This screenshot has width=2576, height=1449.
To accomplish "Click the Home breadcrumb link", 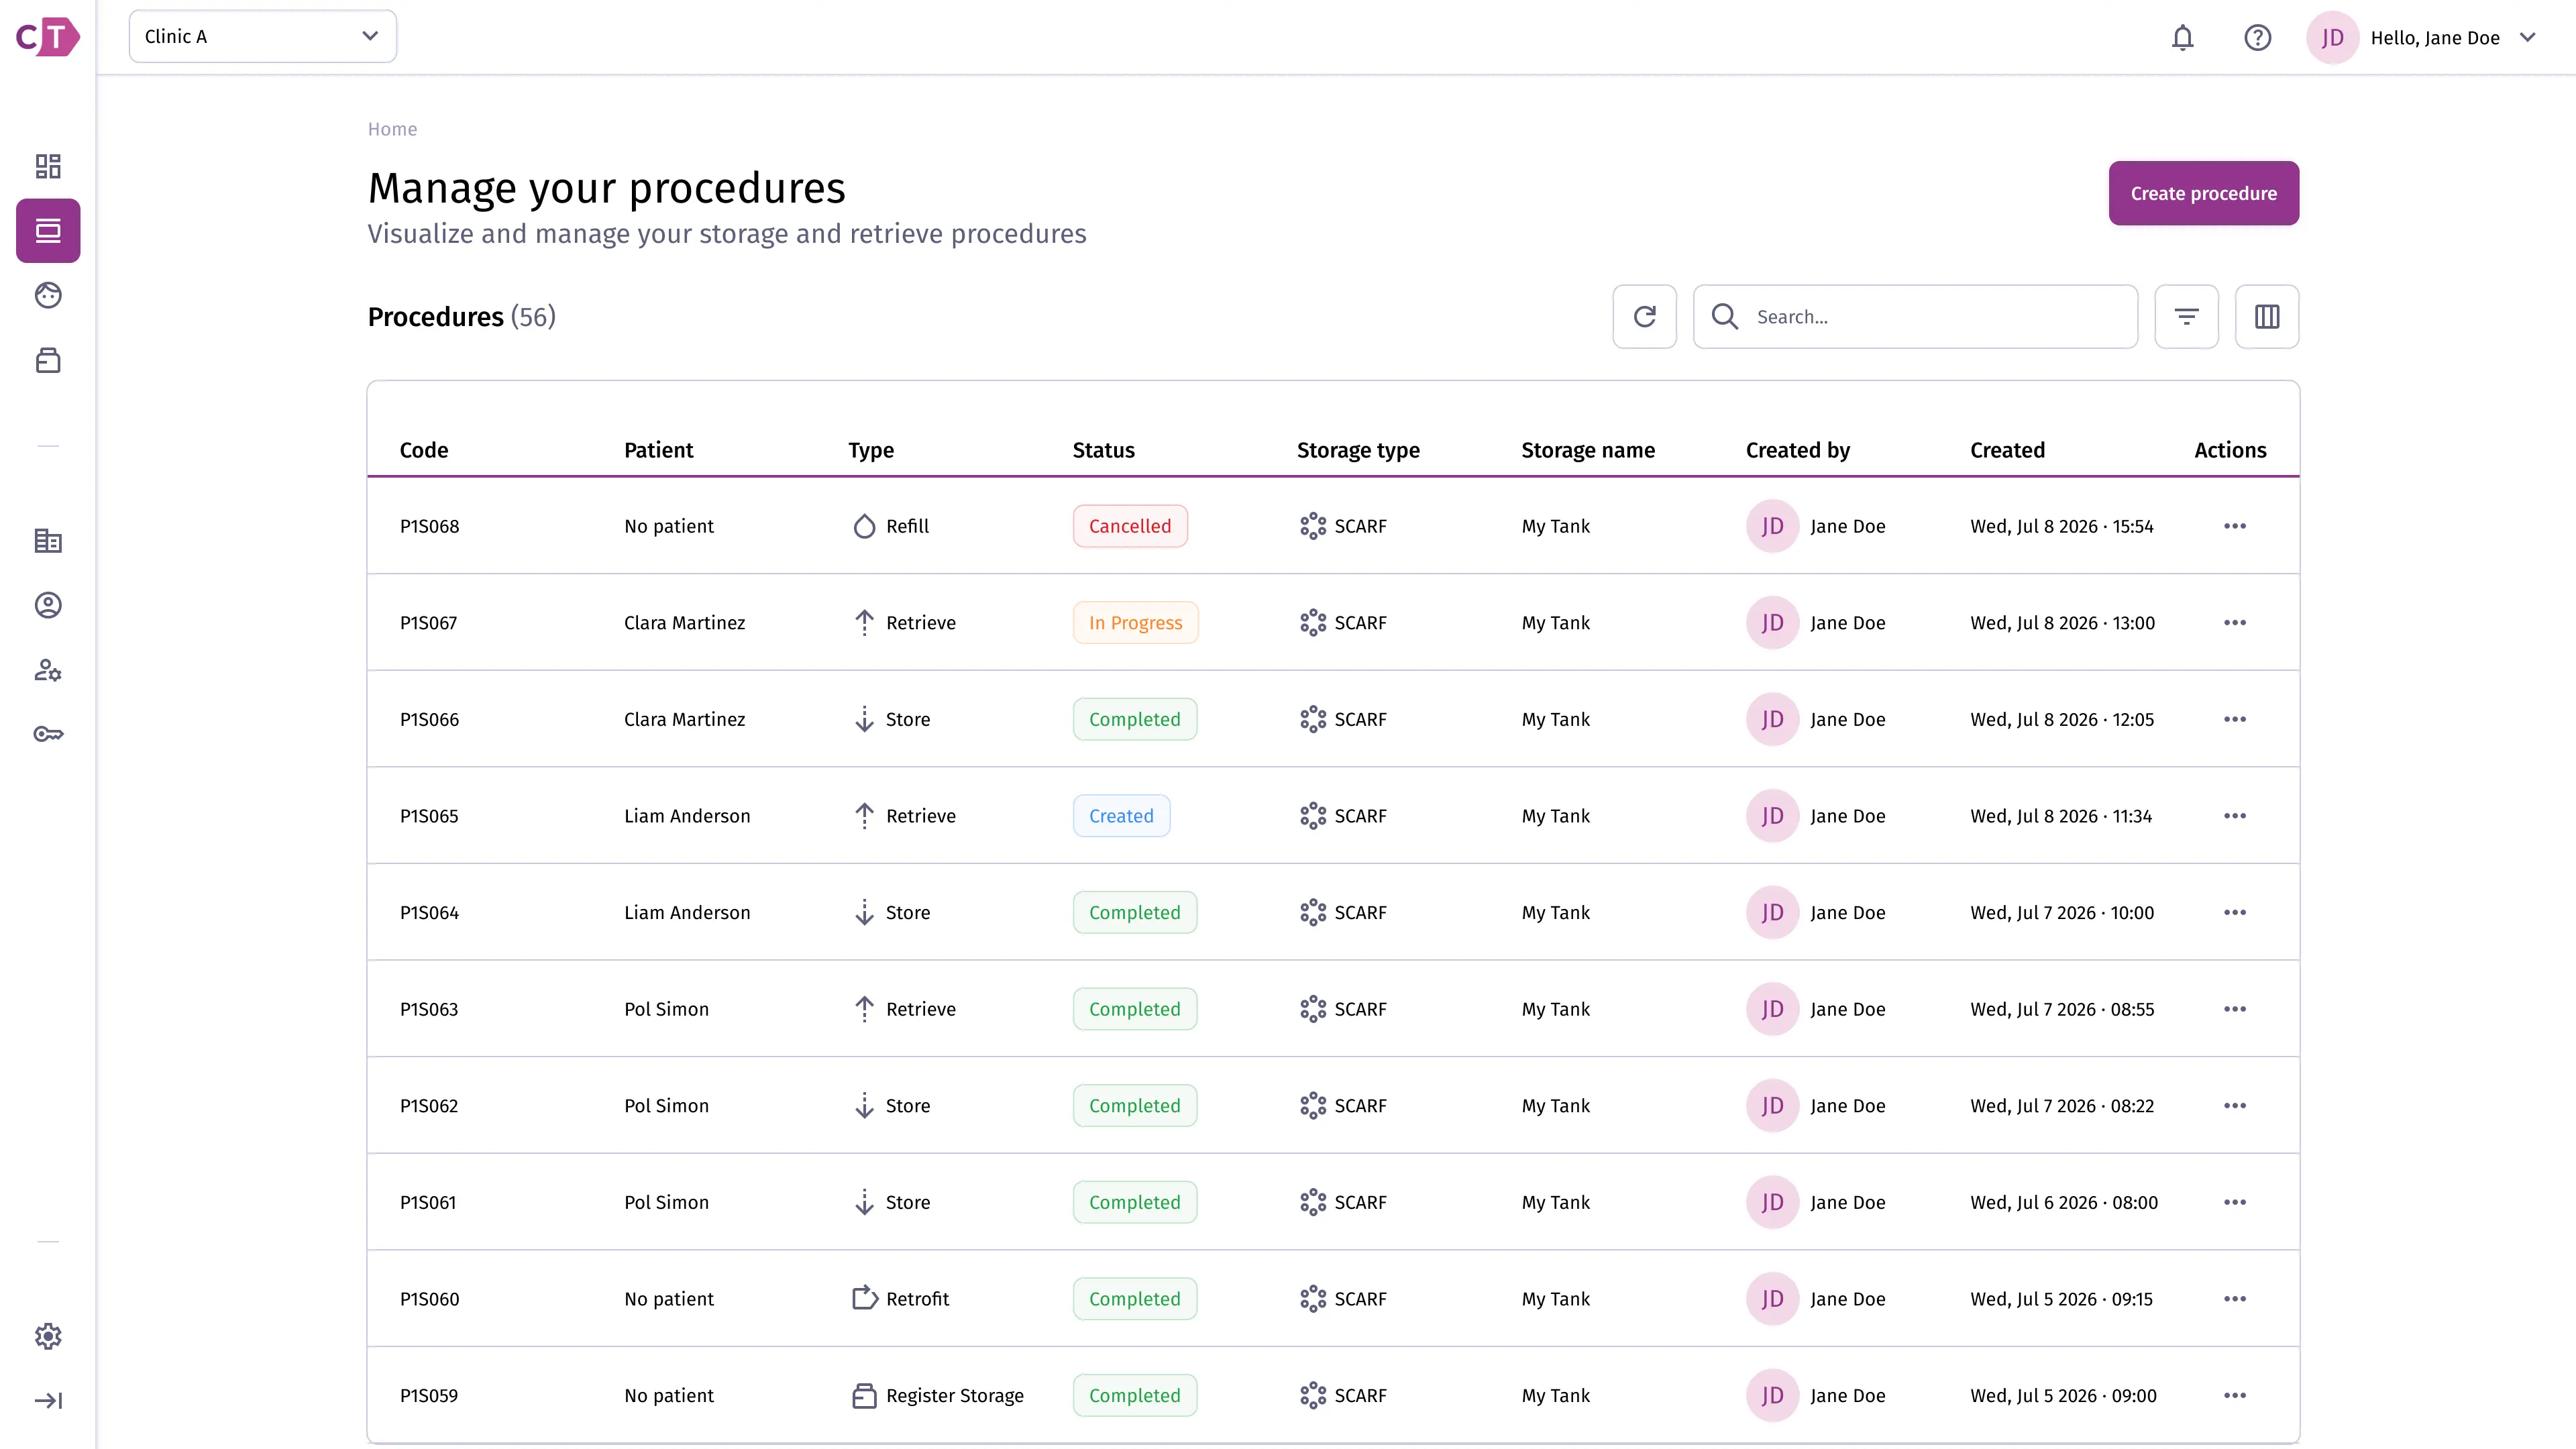I will tap(392, 129).
